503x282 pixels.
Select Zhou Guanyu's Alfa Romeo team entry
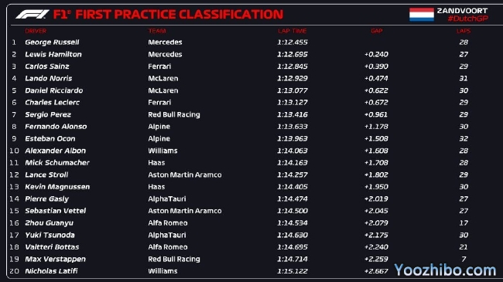coord(168,223)
